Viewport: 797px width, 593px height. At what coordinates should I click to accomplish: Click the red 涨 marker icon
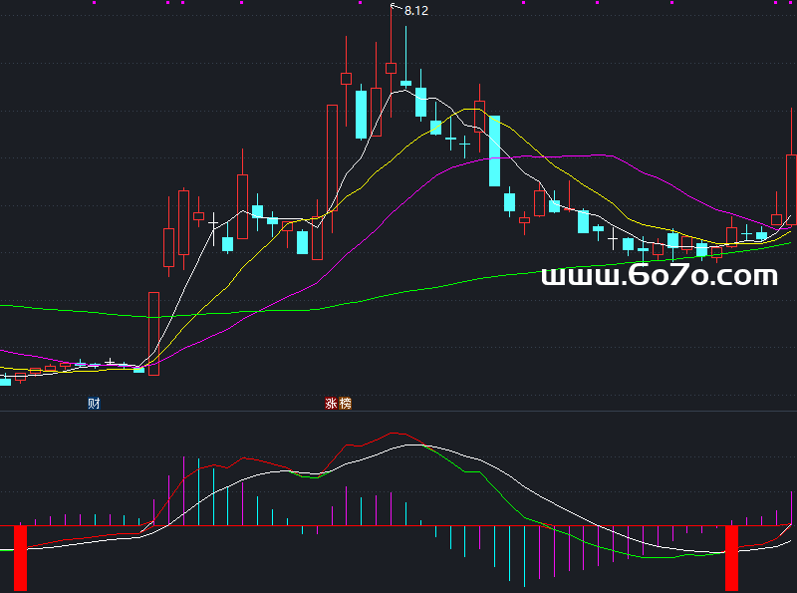pos(331,404)
